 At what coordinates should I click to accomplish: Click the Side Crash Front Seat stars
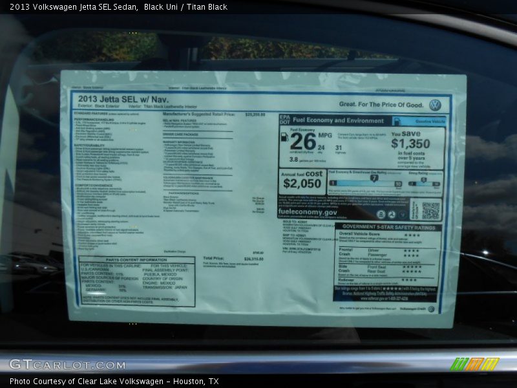pyautogui.click(x=412, y=267)
